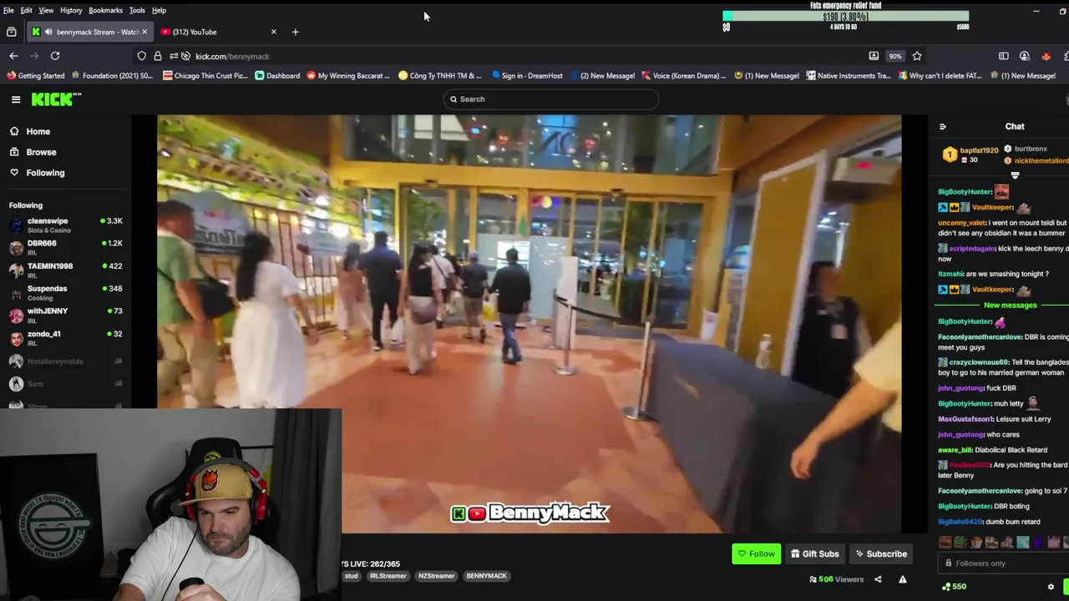Open the Dashboard bookmark
The height and width of the screenshot is (601, 1069).
click(x=277, y=76)
